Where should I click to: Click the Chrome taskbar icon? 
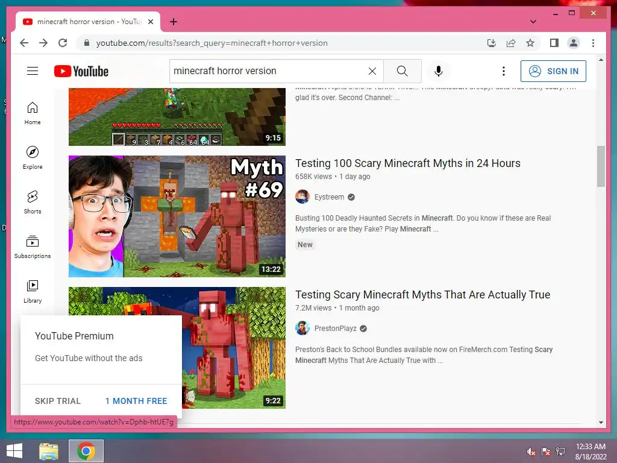coord(86,451)
